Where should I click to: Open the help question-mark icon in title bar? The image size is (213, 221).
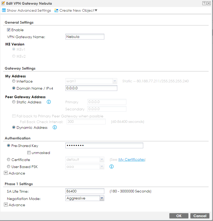205,3
